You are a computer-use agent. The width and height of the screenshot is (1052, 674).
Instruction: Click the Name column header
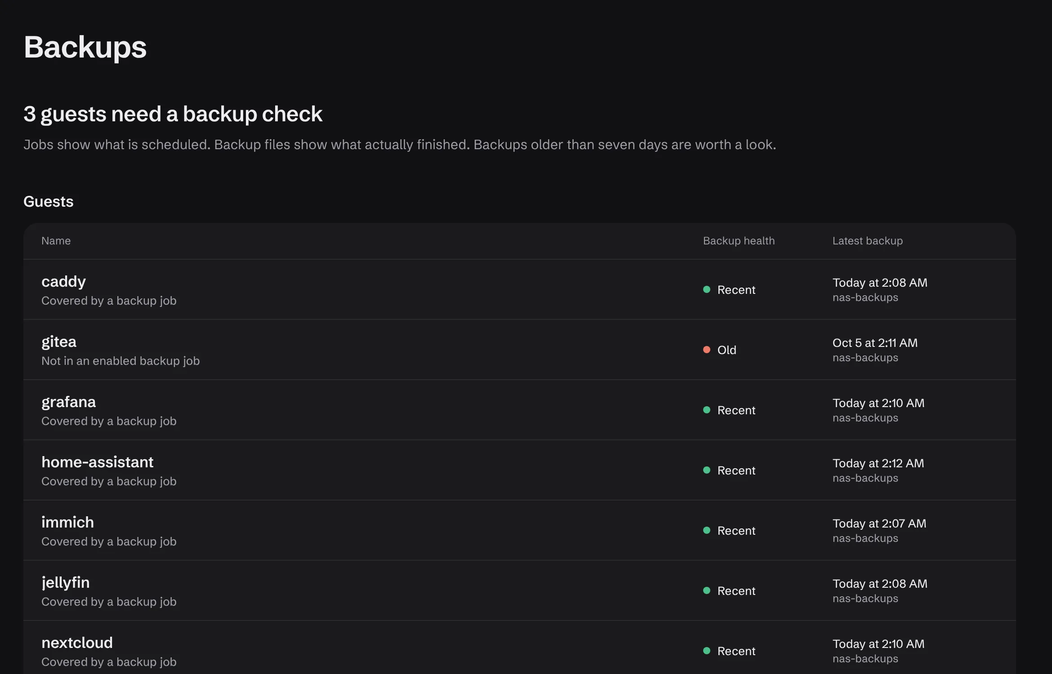56,241
